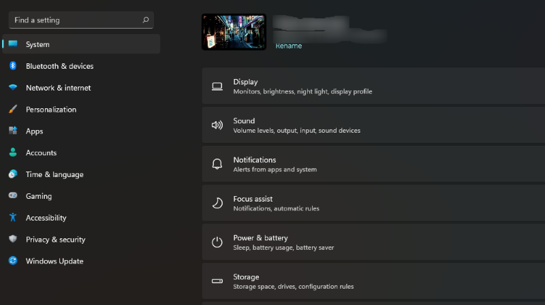Viewport: 545px width, 305px height.
Task: Click the Rename link under PC name
Action: coord(288,46)
